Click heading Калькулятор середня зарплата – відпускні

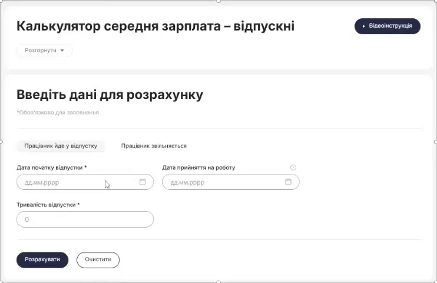pos(155,26)
